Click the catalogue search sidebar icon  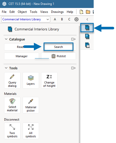tap(87, 45)
